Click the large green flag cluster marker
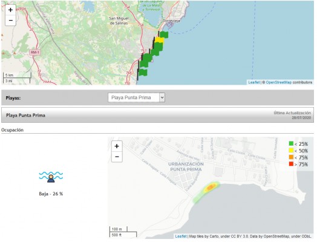 click(x=146, y=60)
